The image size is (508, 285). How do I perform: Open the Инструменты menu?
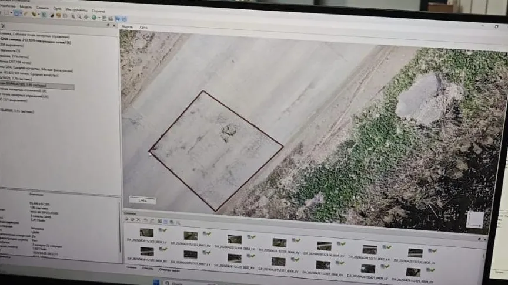(x=76, y=11)
